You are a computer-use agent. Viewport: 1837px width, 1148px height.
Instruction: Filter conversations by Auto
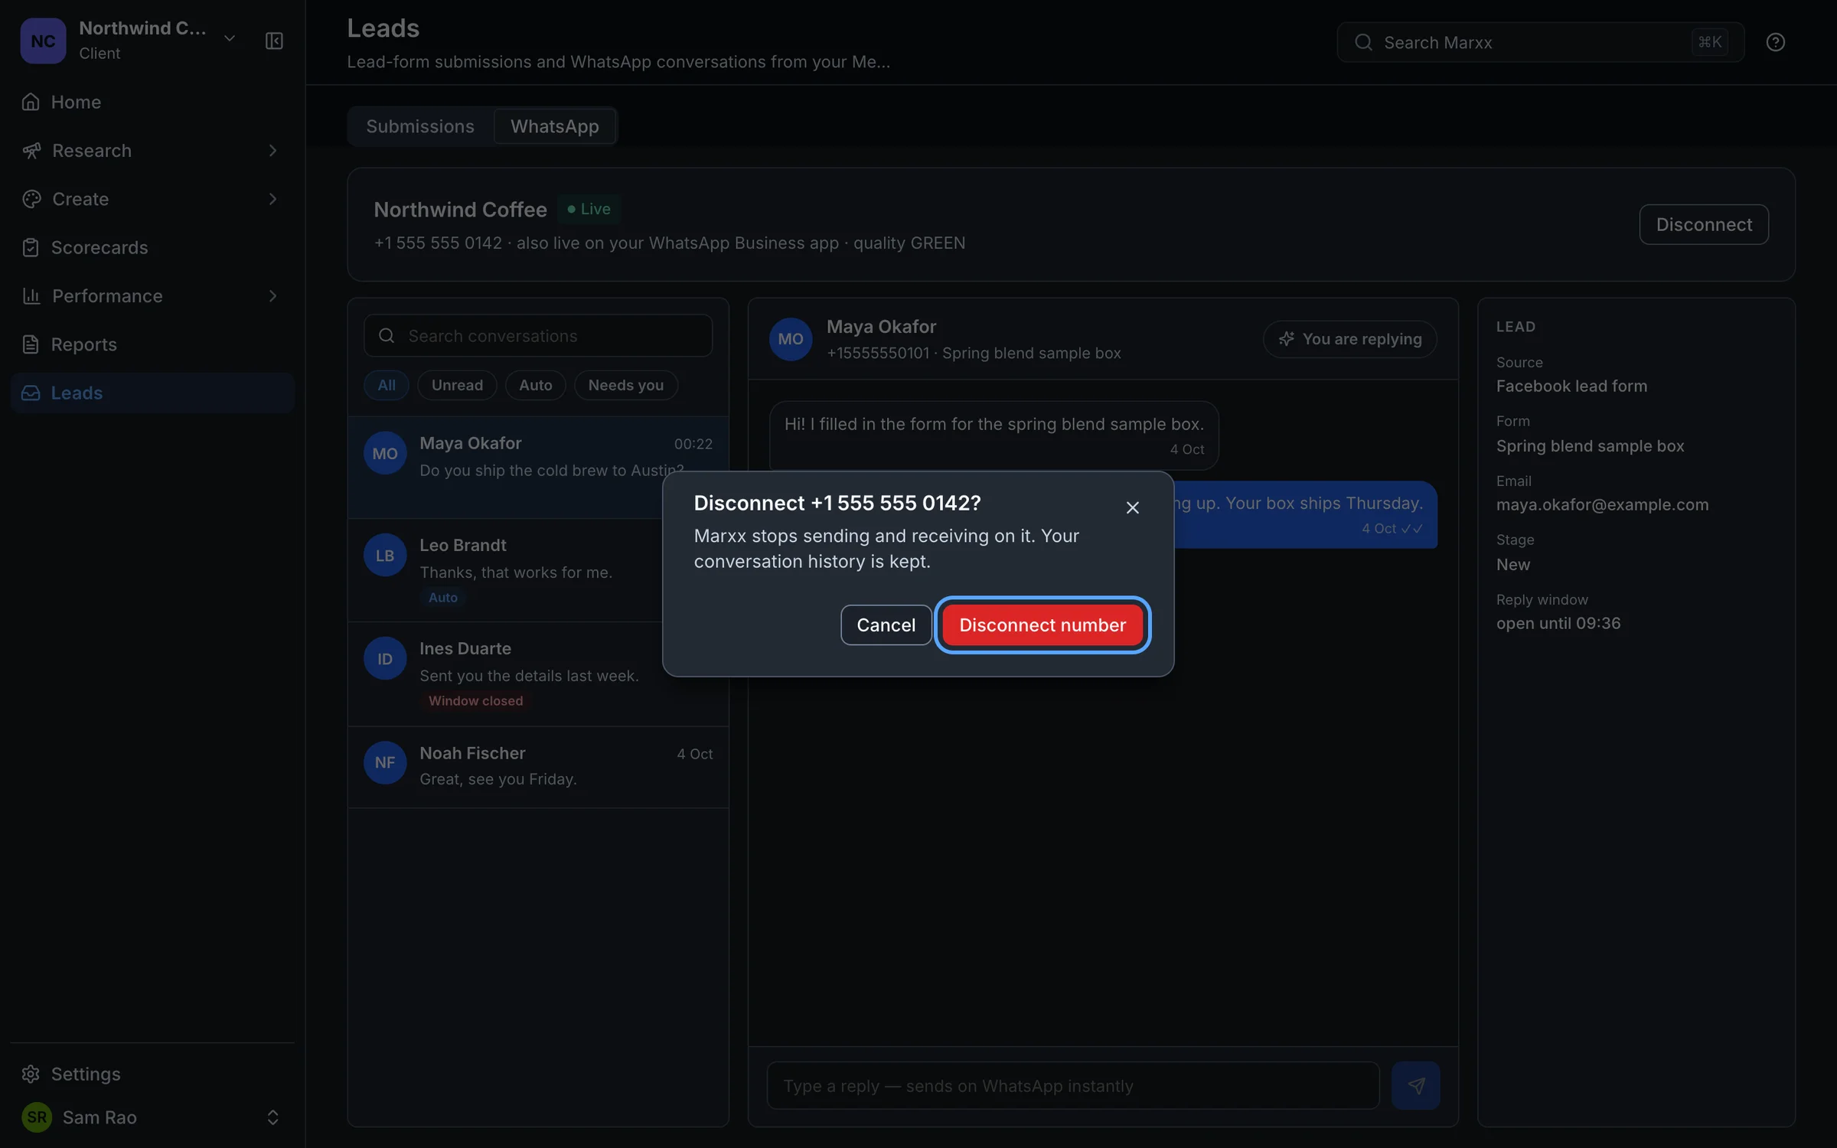pyautogui.click(x=535, y=385)
